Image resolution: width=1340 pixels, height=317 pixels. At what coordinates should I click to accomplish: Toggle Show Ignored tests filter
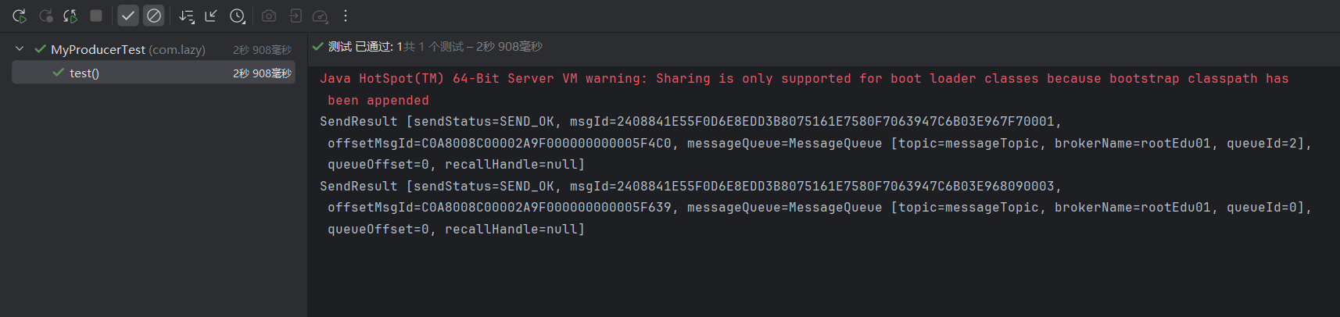(154, 16)
